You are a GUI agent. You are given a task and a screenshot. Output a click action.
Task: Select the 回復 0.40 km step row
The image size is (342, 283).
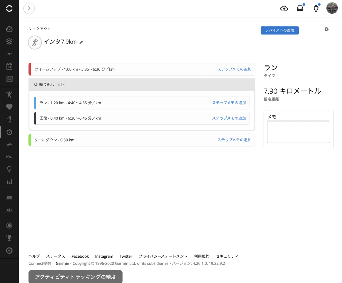[142, 118]
